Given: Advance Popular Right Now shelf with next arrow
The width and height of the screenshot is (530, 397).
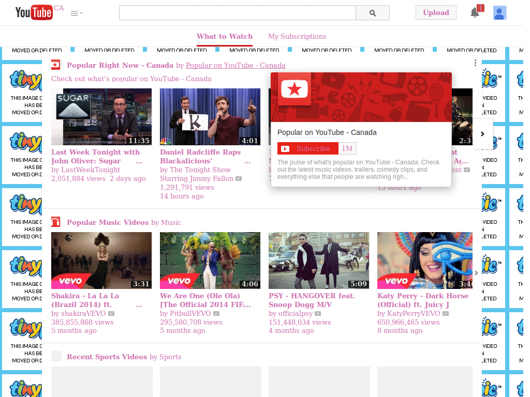Looking at the screenshot, I should coord(482,134).
